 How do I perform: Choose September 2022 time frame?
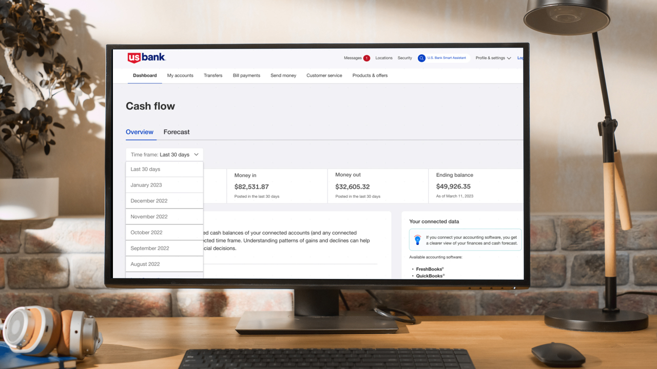coord(164,249)
